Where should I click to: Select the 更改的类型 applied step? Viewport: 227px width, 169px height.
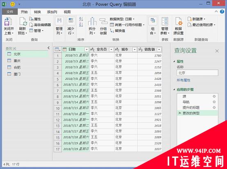tap(197, 113)
